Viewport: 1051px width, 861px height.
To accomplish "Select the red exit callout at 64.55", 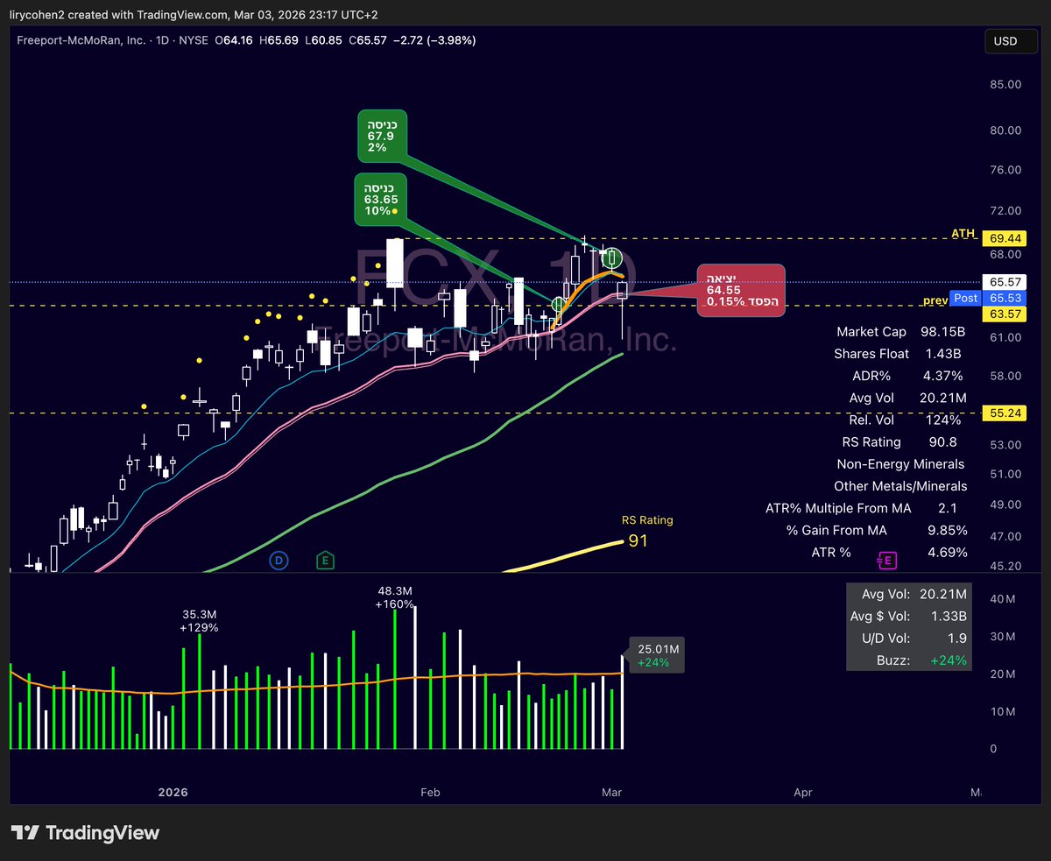I will coord(741,289).
